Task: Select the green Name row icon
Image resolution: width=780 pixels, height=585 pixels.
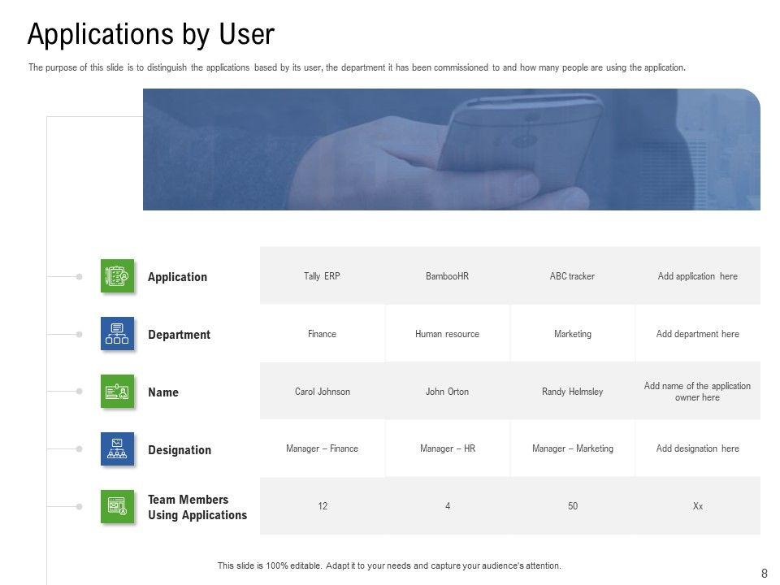Action: (117, 392)
